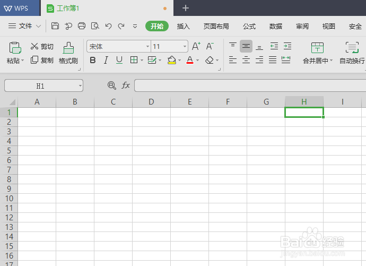366x266 pixels.
Task: Open the 公式 ribbon tab
Action: (249, 26)
